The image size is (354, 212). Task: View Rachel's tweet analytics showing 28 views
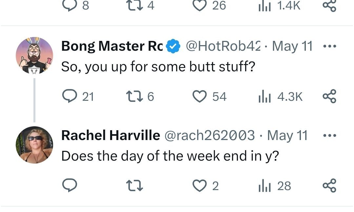264,185
